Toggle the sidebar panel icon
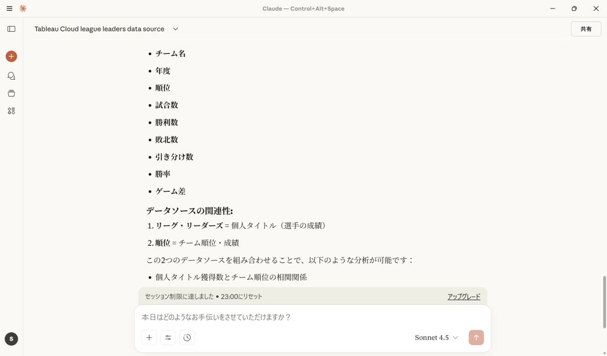The image size is (607, 356). pyautogui.click(x=11, y=28)
